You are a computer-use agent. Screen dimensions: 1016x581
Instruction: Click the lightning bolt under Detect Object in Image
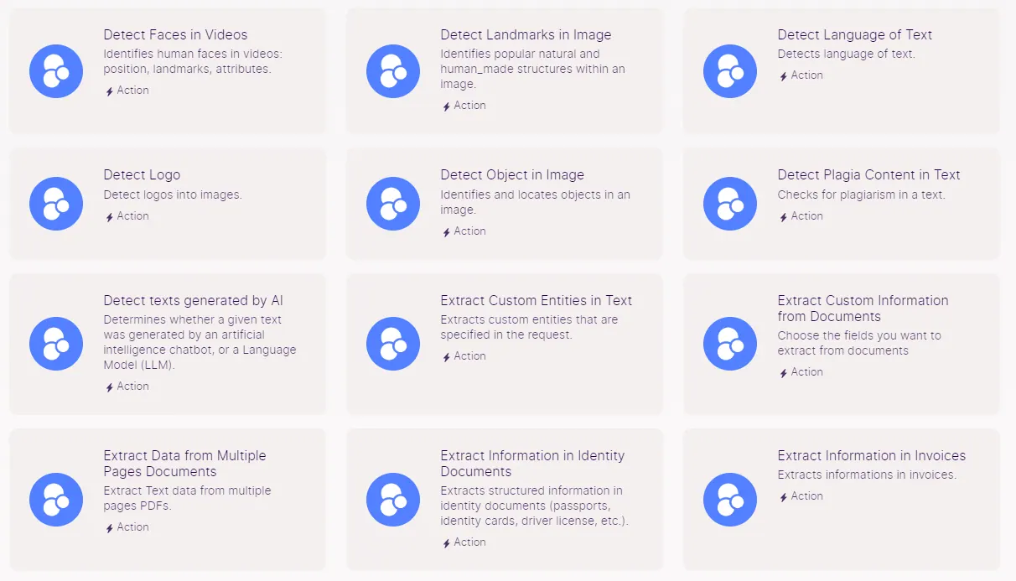click(x=446, y=232)
